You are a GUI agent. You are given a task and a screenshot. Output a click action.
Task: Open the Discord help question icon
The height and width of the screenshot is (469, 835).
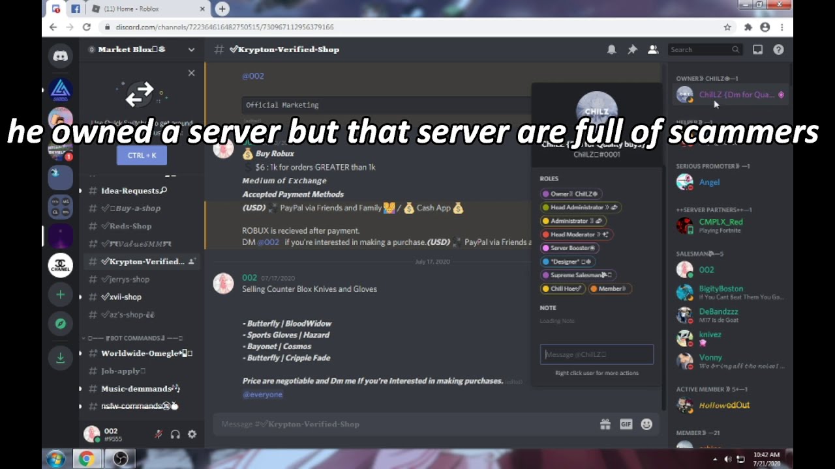coord(778,50)
